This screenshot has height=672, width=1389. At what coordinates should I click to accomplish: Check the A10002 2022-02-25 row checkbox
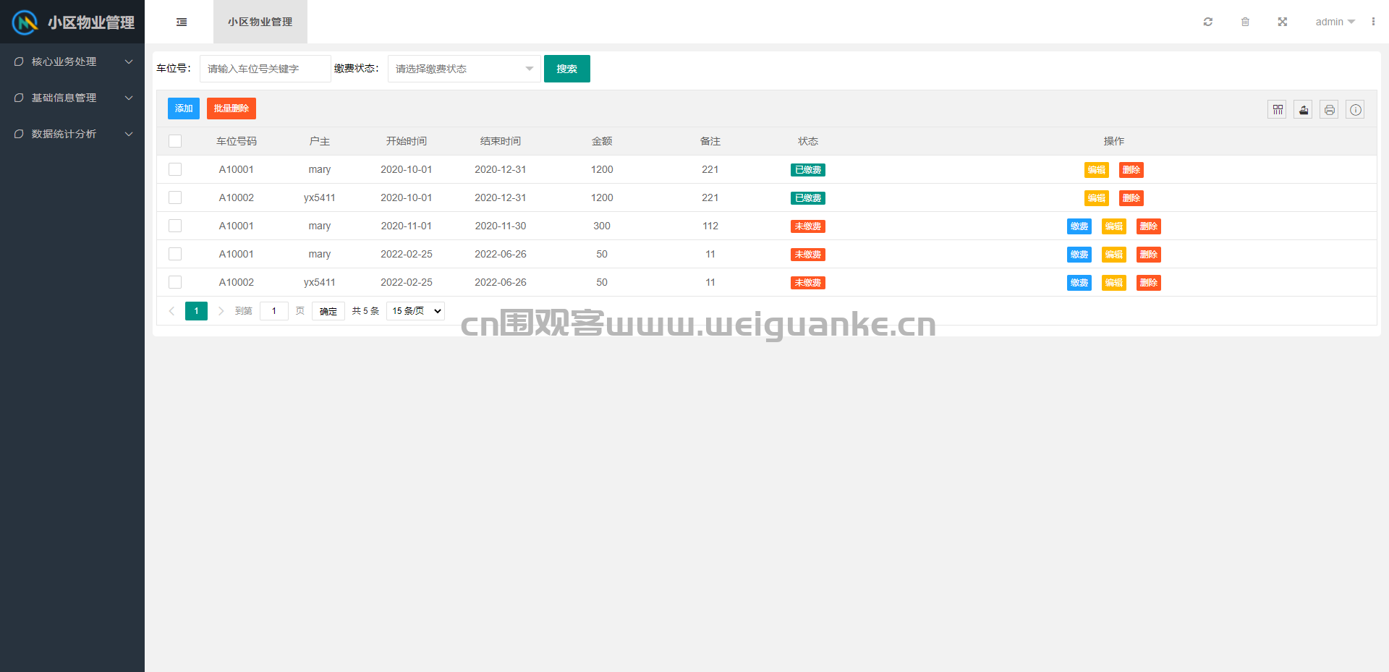175,282
